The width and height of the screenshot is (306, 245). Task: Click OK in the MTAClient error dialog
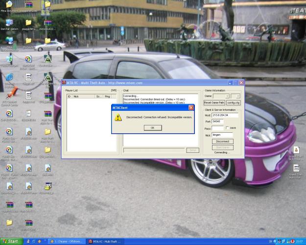153,127
